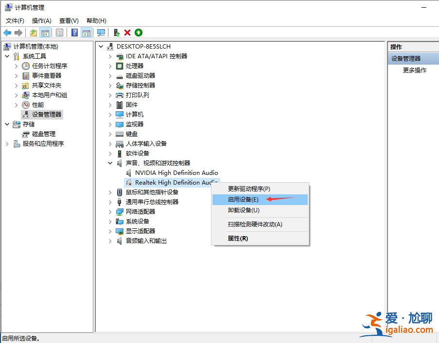Expand the 网络适配器 category

click(110, 211)
